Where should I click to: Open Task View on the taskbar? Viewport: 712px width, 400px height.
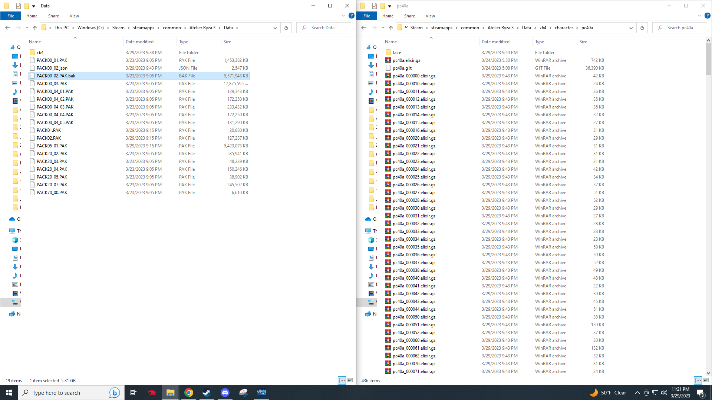point(133,393)
